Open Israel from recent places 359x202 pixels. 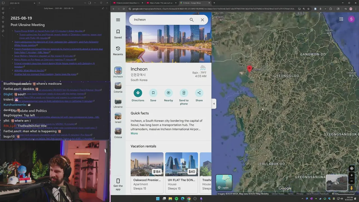click(x=118, y=118)
